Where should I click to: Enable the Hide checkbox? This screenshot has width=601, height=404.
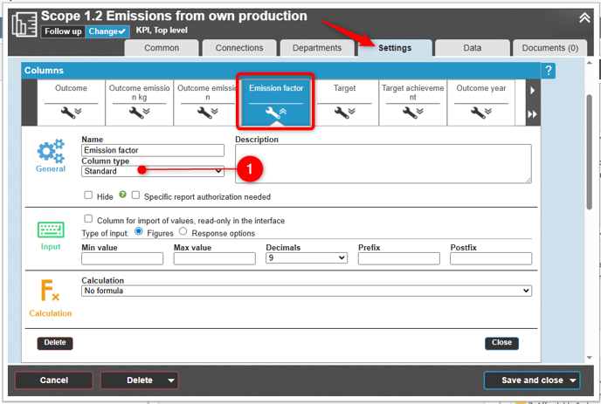tap(89, 195)
